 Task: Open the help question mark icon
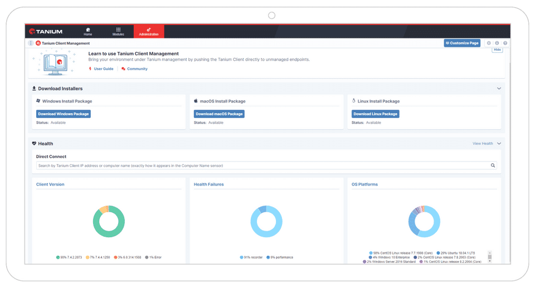(505, 43)
